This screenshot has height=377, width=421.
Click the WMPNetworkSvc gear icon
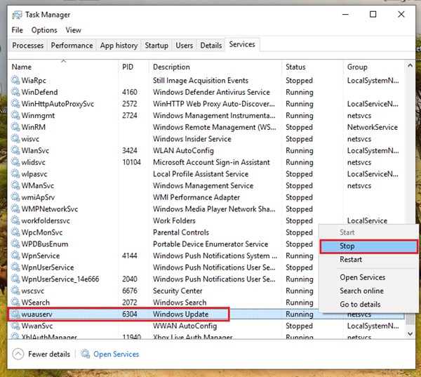15,209
